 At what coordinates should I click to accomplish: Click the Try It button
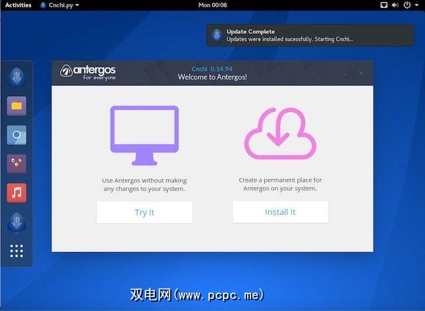coord(144,212)
